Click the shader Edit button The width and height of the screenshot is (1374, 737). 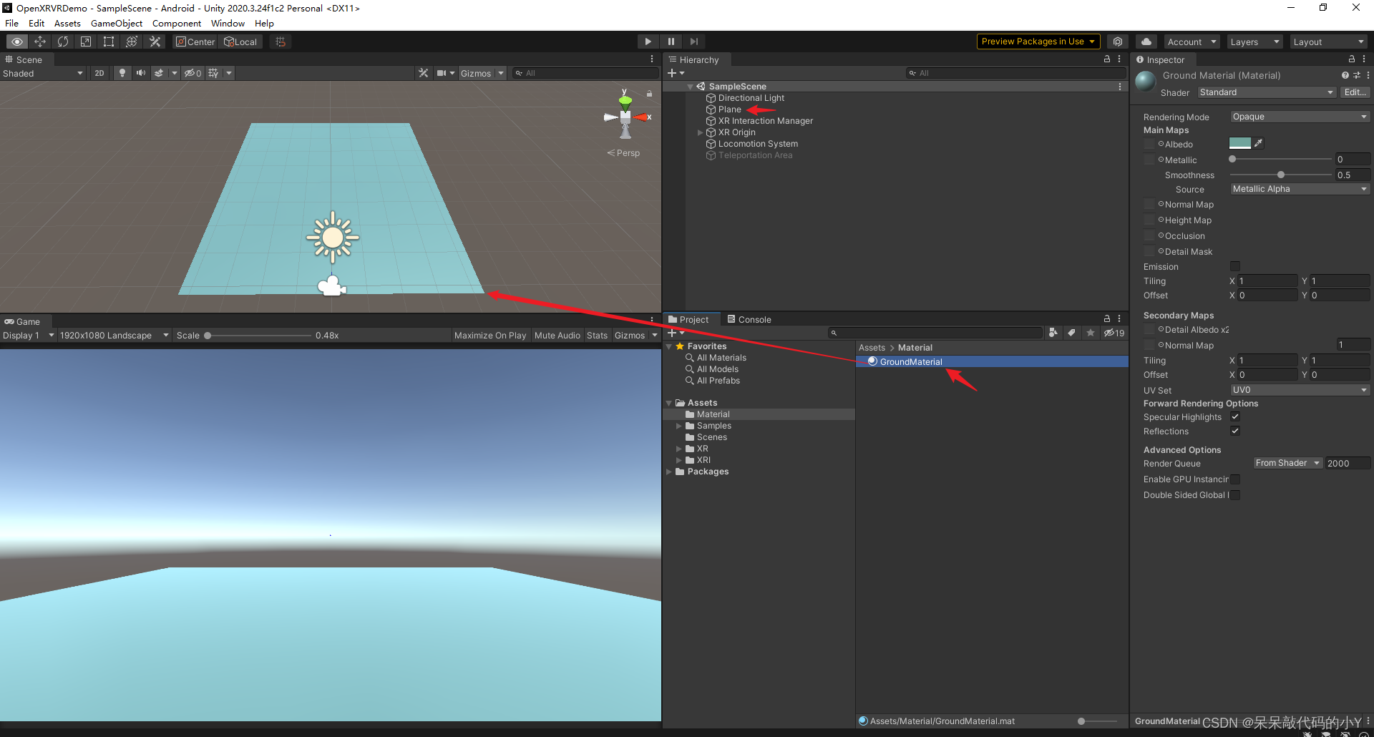1354,92
